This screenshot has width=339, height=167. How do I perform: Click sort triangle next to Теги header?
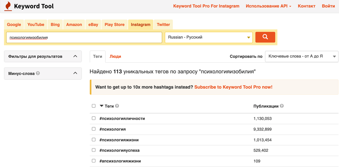tap(102, 106)
